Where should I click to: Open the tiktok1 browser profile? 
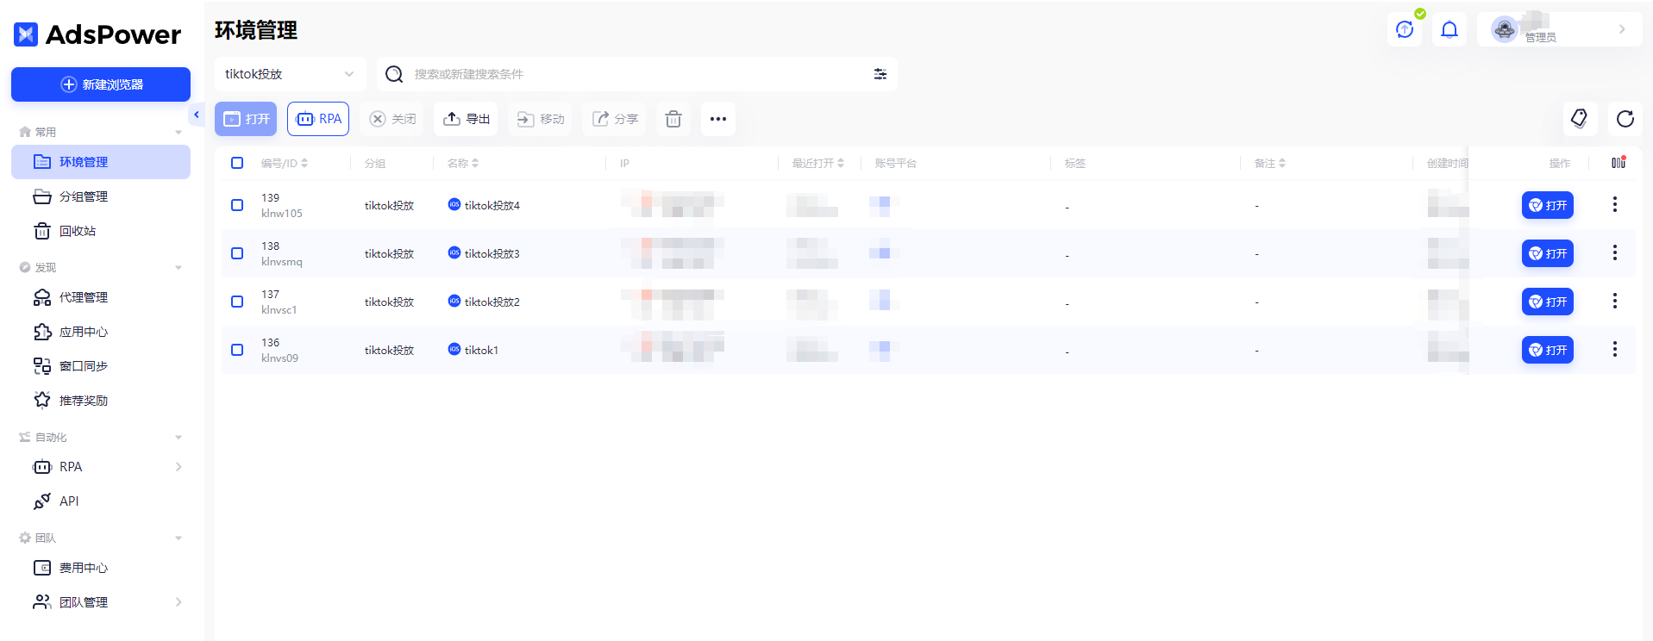[1548, 350]
